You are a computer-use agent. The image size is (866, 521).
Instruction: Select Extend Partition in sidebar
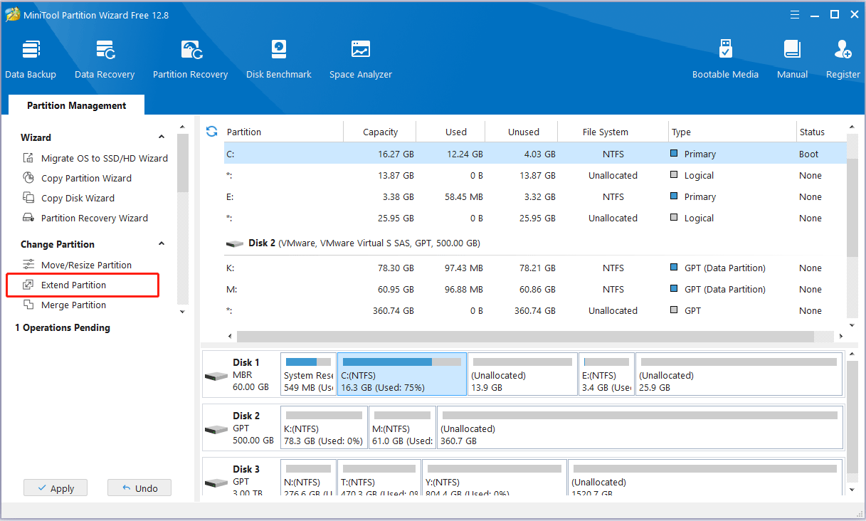73,285
